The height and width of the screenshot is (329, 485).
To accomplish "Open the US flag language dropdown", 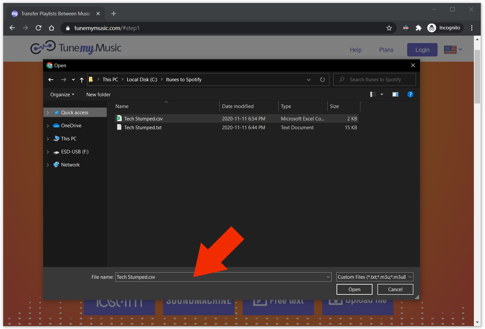I will (453, 50).
